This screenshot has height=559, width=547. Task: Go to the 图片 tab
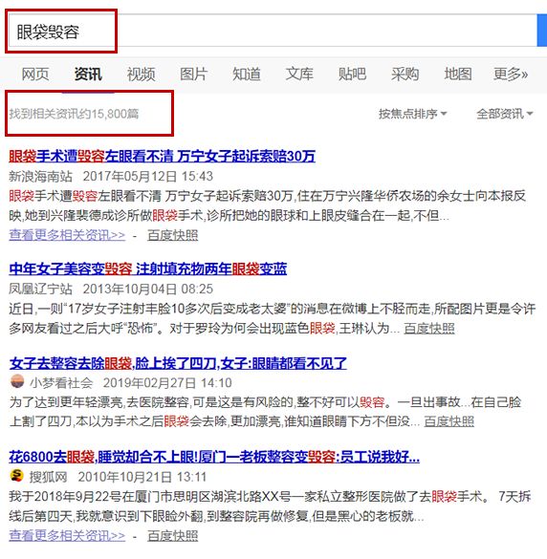(x=194, y=75)
